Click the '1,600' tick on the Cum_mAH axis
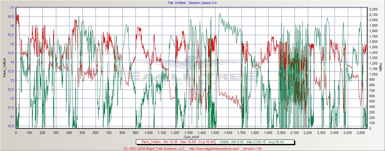 click(x=228, y=133)
